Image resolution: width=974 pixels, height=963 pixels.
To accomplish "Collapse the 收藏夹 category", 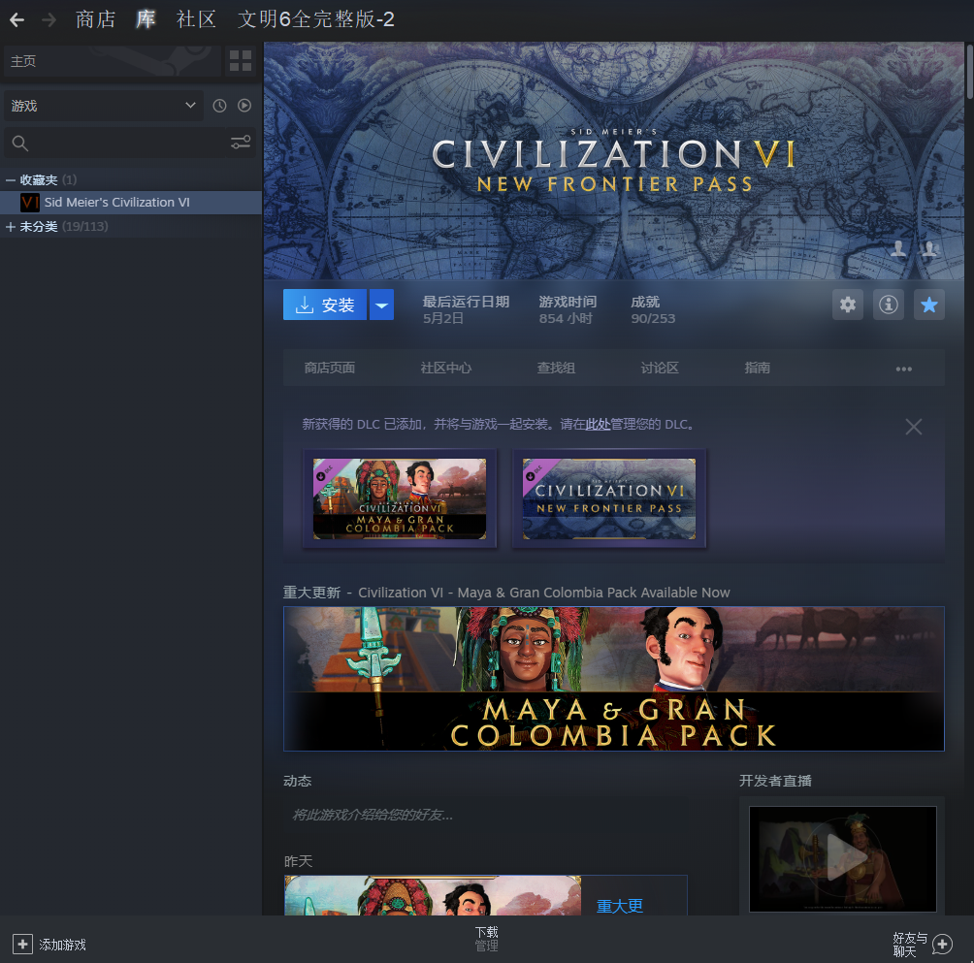I will (x=11, y=180).
